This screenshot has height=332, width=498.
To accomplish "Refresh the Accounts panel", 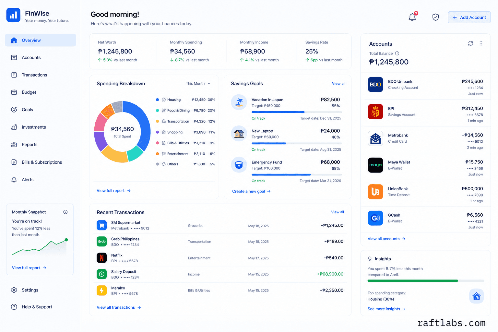I will click(x=470, y=43).
